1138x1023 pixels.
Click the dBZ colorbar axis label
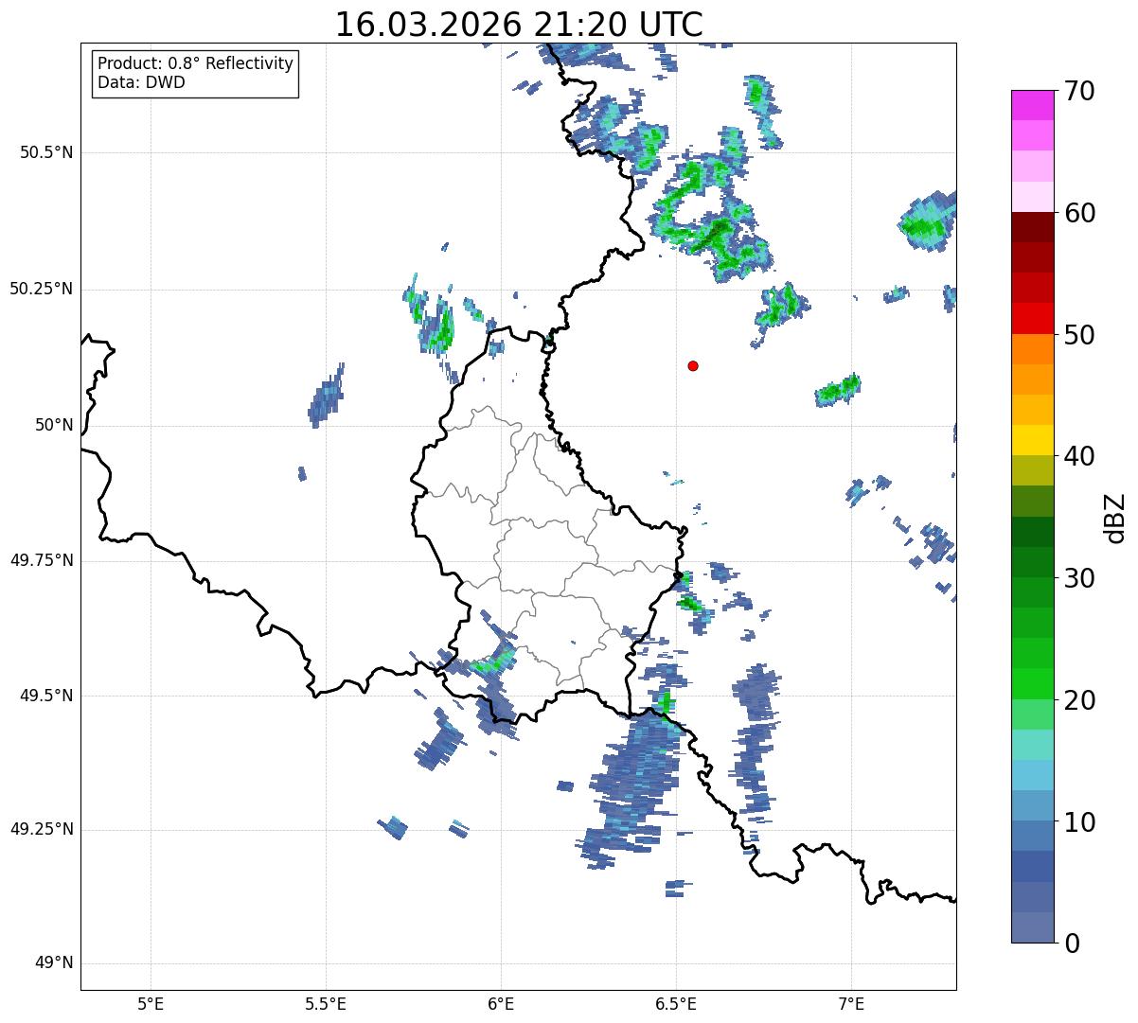coord(1115,517)
